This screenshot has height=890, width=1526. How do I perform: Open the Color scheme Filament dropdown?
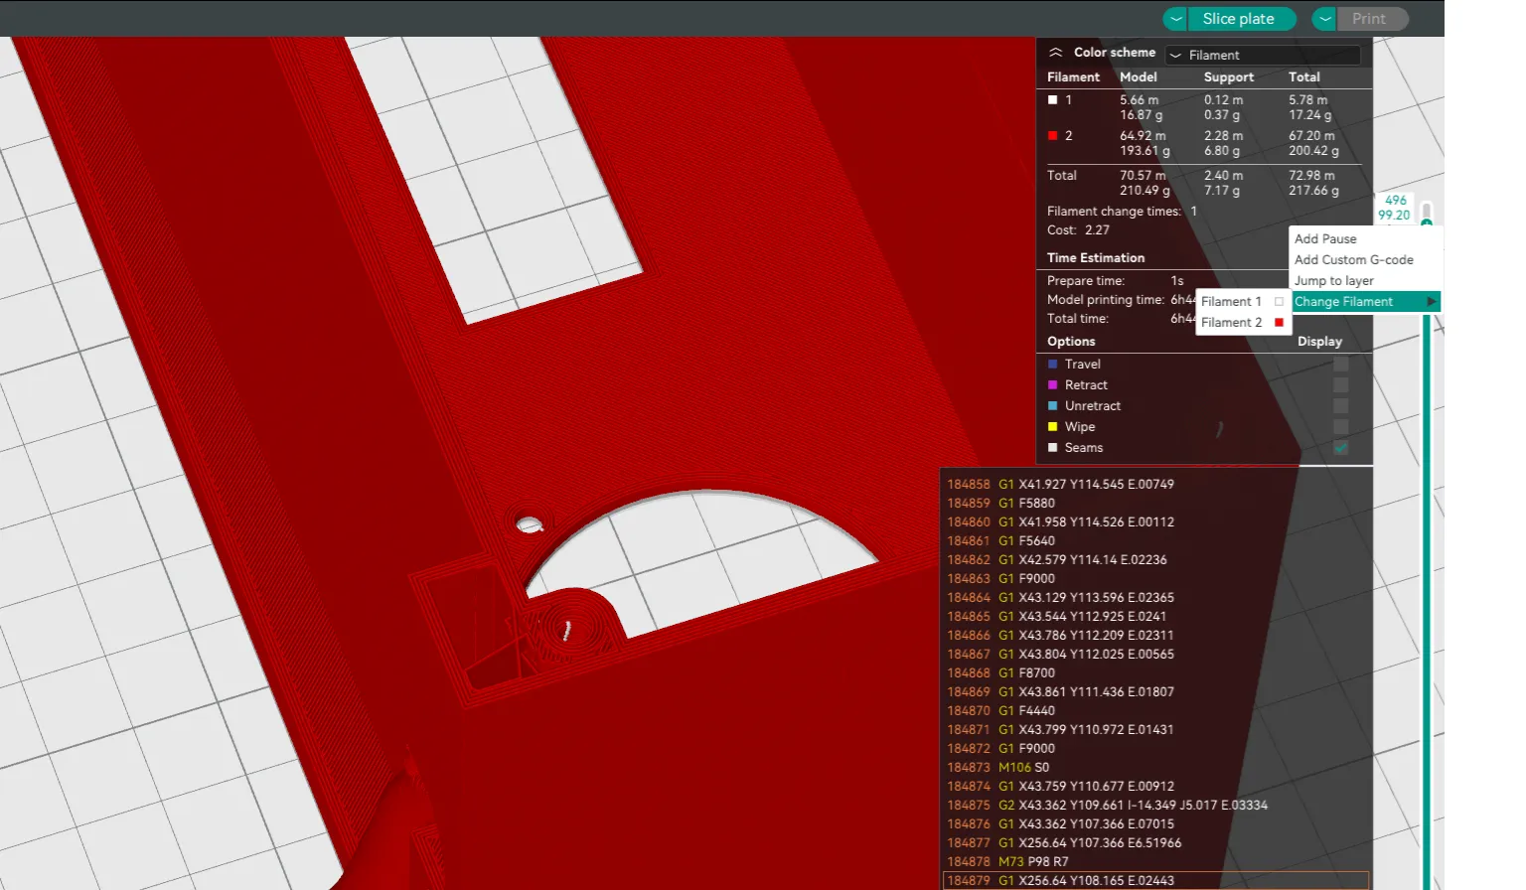point(1263,56)
